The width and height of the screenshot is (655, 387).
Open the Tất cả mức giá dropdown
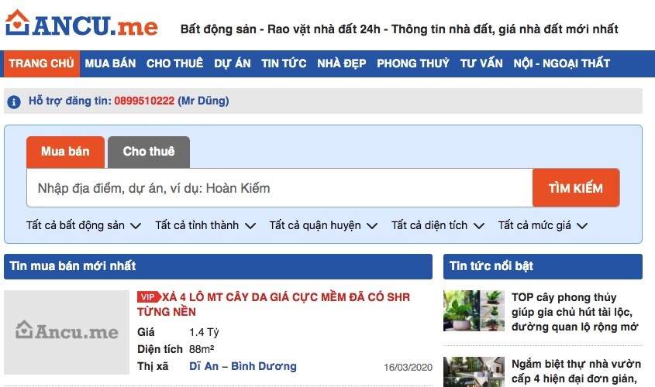(543, 226)
